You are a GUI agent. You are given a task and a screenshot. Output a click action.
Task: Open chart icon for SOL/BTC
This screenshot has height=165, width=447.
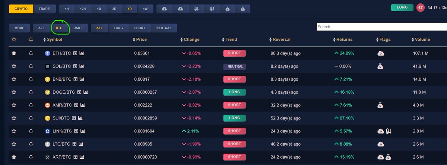point(82,66)
